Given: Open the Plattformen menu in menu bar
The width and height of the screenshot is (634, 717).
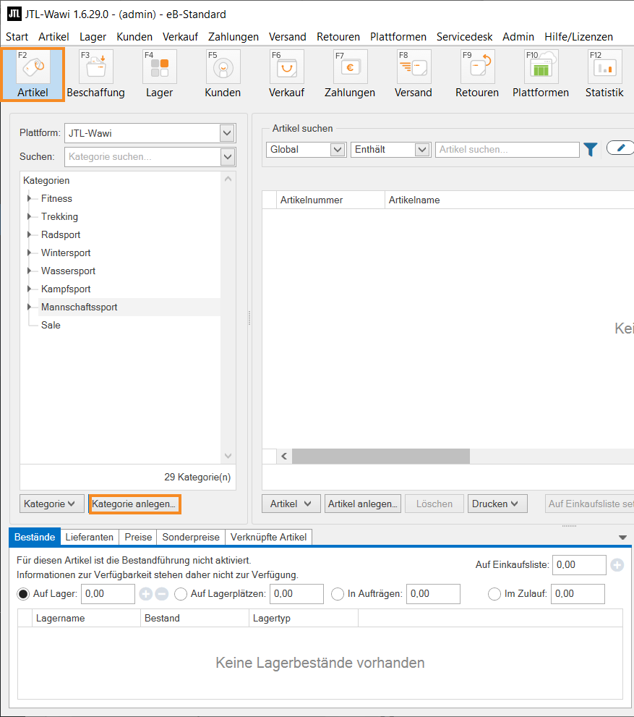Looking at the screenshot, I should [x=398, y=37].
